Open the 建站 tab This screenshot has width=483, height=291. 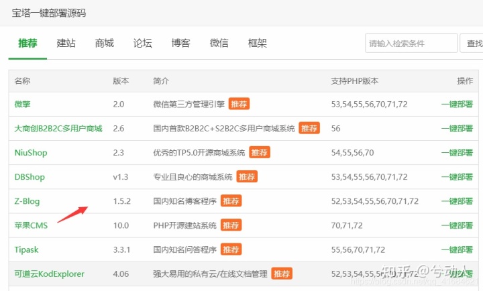(x=66, y=43)
